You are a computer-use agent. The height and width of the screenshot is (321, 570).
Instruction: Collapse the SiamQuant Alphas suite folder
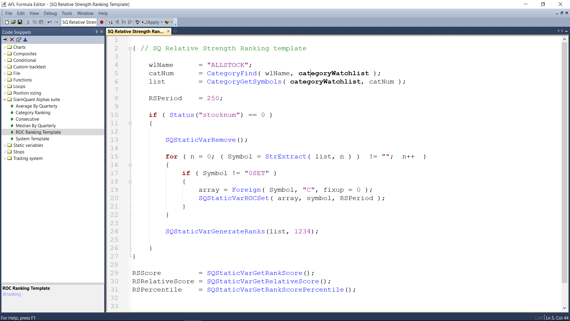coord(5,100)
